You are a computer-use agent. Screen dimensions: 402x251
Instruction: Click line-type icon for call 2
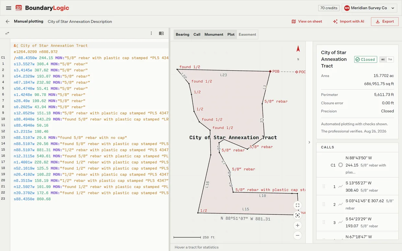pos(340,204)
